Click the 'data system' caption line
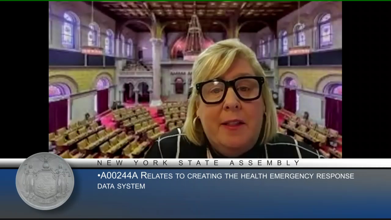Viewport: 391px width, 220px height. 121,186
